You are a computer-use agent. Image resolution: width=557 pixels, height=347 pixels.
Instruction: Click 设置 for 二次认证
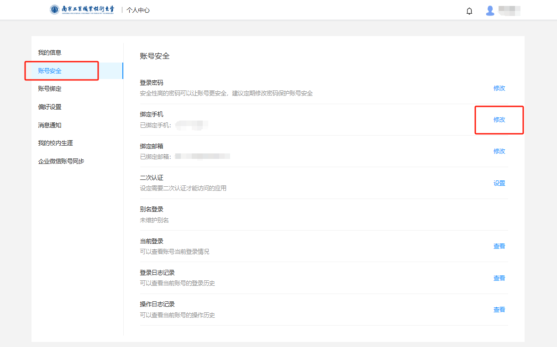[x=499, y=183]
